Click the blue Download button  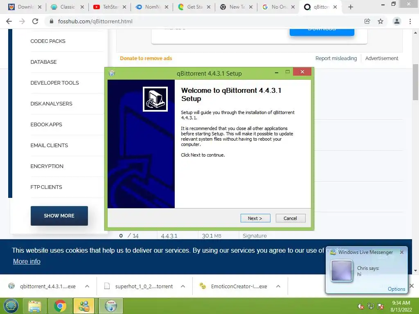pos(322,32)
